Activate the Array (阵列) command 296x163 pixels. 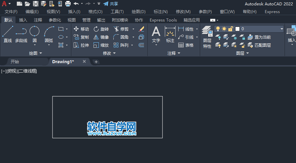[121, 45]
